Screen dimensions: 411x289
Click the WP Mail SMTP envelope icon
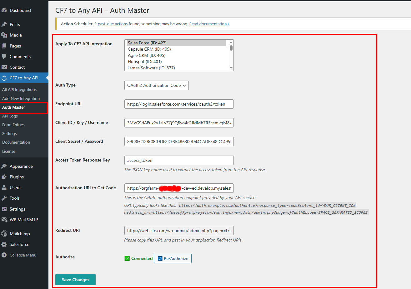[x=5, y=220]
